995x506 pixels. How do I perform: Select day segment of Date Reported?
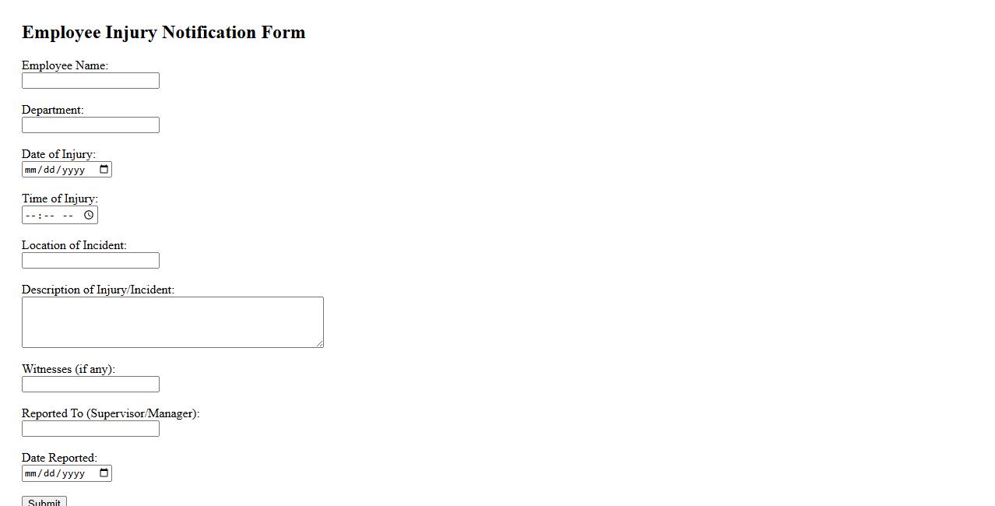click(48, 473)
